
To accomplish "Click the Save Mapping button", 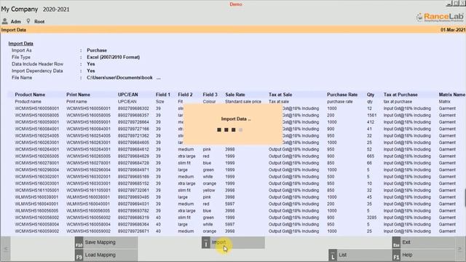I will click(x=106, y=242).
